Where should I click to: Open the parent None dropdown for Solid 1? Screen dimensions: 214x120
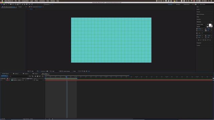[x=39, y=80]
